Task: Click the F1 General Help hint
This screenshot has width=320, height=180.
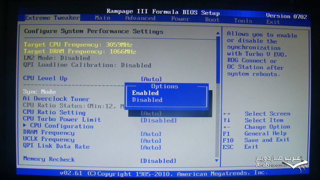Action: tap(255, 133)
